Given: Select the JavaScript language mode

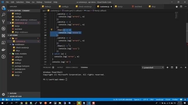Looking at the screenshot, I should [x=160, y=99].
